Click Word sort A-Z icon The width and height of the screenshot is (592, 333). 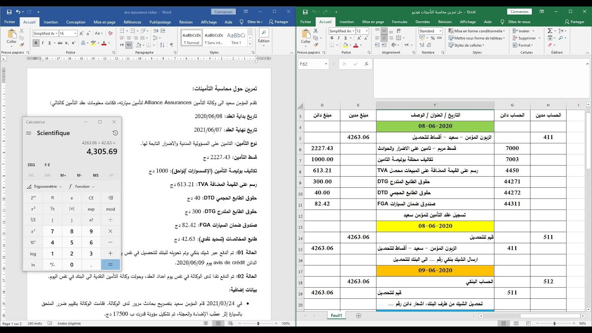(x=162, y=45)
